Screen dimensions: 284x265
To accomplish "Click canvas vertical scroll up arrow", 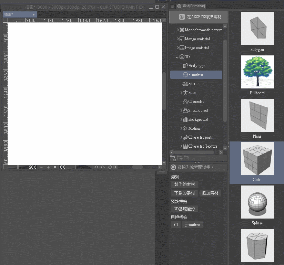I will click(x=164, y=20).
